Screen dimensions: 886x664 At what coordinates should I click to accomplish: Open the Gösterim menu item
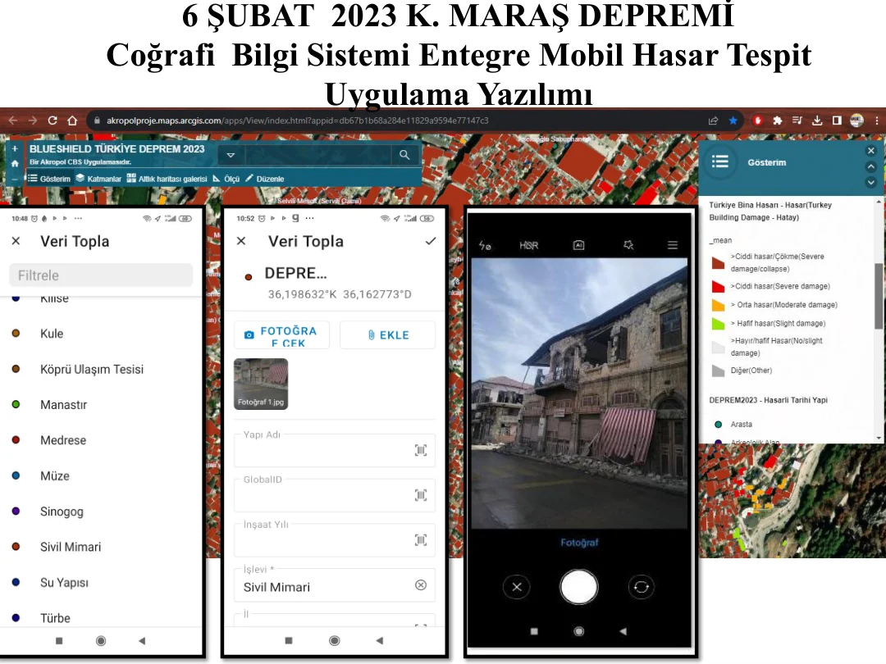[50, 179]
